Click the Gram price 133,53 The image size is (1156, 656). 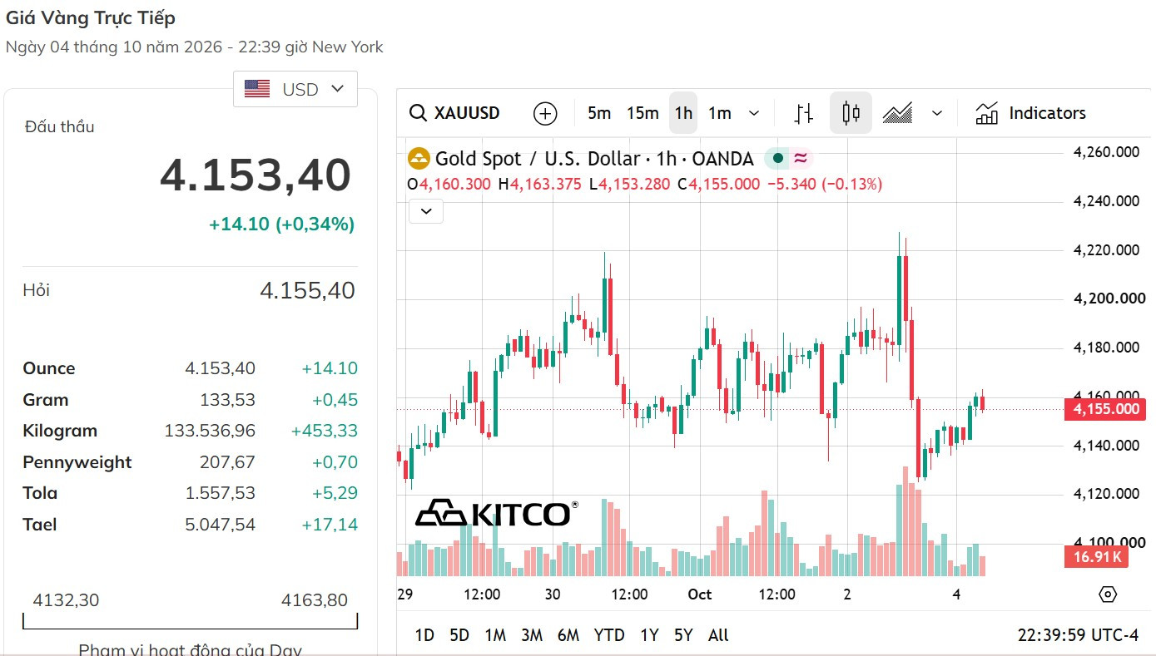227,400
